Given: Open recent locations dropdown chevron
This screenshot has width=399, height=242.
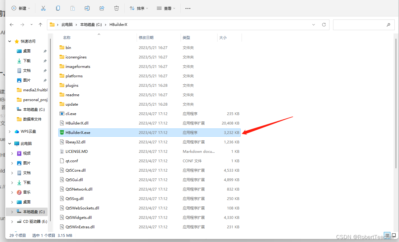Looking at the screenshot, I should (31, 25).
